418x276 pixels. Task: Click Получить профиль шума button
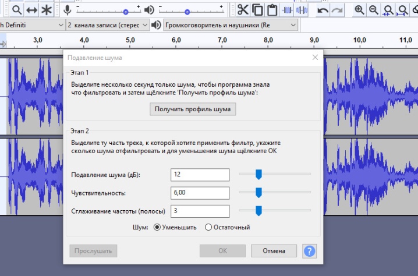pyautogui.click(x=193, y=109)
